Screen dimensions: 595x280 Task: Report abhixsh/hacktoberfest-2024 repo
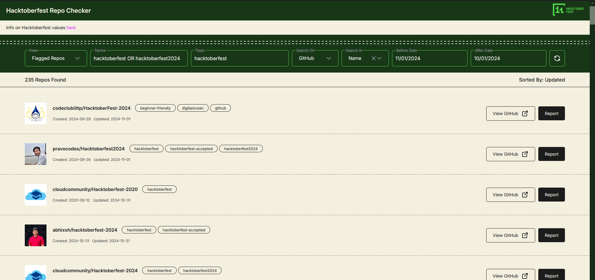click(551, 235)
